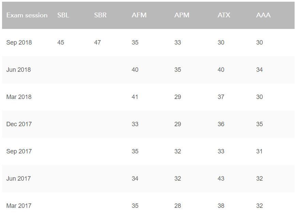The width and height of the screenshot is (297, 216).
Task: Click the APM column header
Action: (x=182, y=15)
